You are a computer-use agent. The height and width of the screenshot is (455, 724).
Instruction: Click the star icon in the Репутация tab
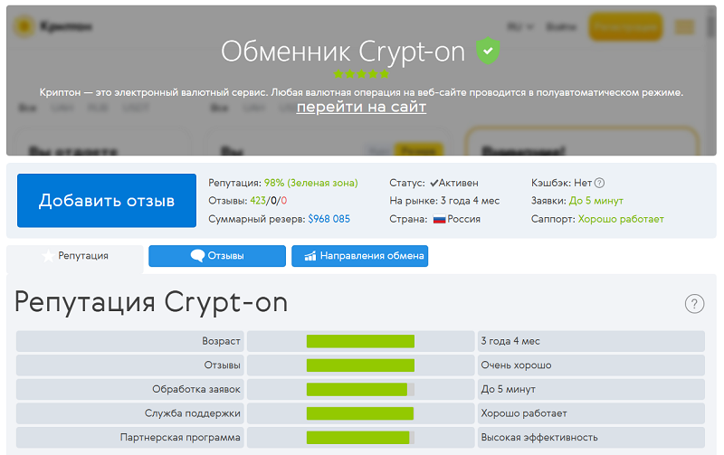[x=48, y=255]
